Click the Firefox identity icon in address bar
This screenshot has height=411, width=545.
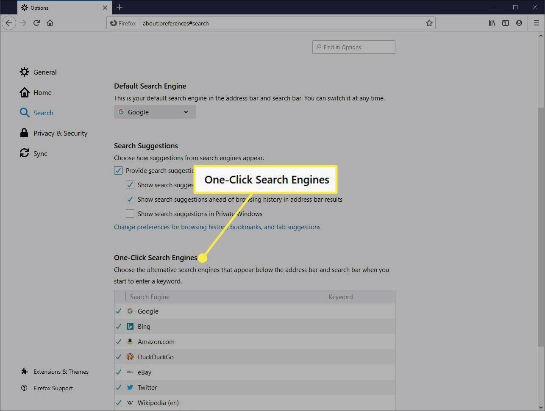click(x=123, y=23)
